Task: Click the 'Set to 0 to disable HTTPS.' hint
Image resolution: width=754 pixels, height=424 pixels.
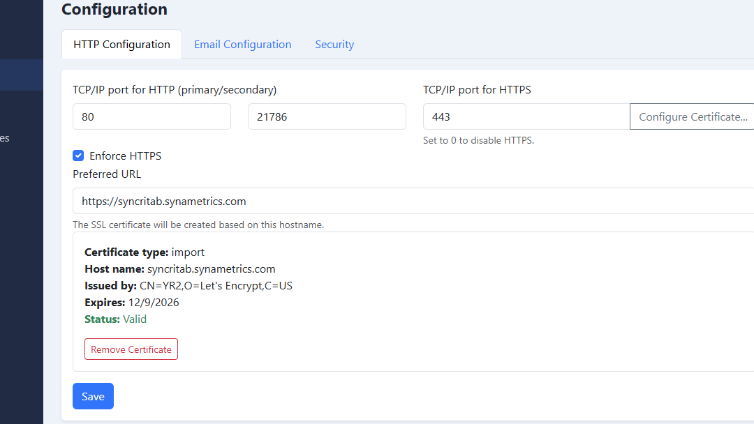Action: [478, 140]
